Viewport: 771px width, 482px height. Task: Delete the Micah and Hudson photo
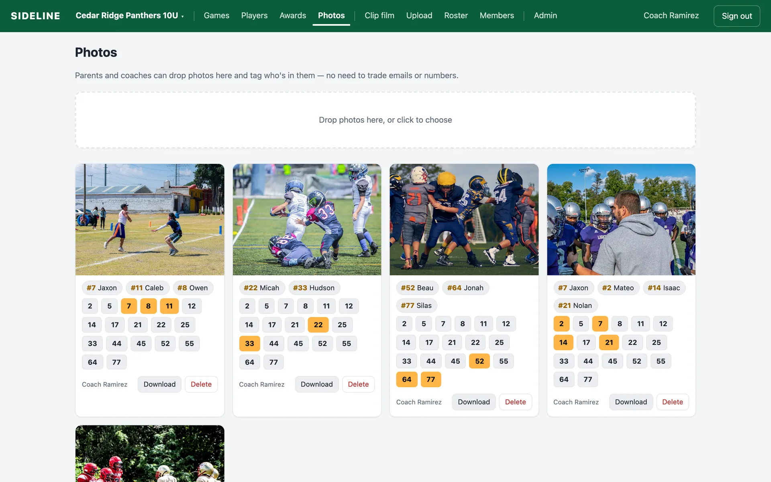point(358,384)
